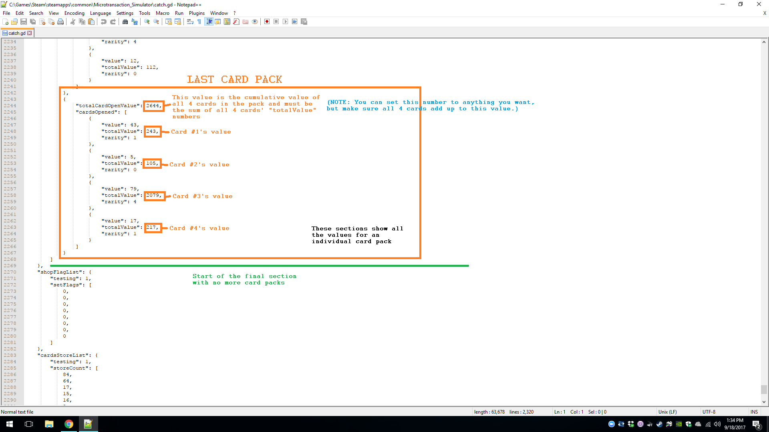Close the catch.gd tab with red X
The height and width of the screenshot is (432, 769).
(x=30, y=33)
